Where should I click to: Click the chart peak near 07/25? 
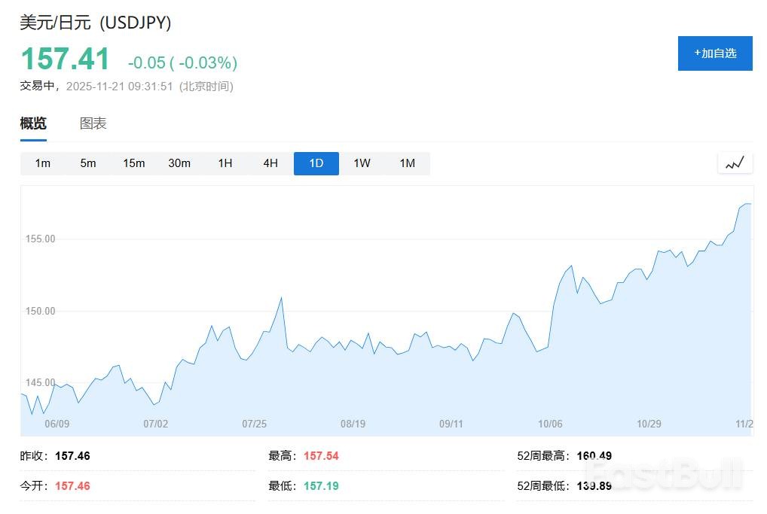tap(281, 298)
